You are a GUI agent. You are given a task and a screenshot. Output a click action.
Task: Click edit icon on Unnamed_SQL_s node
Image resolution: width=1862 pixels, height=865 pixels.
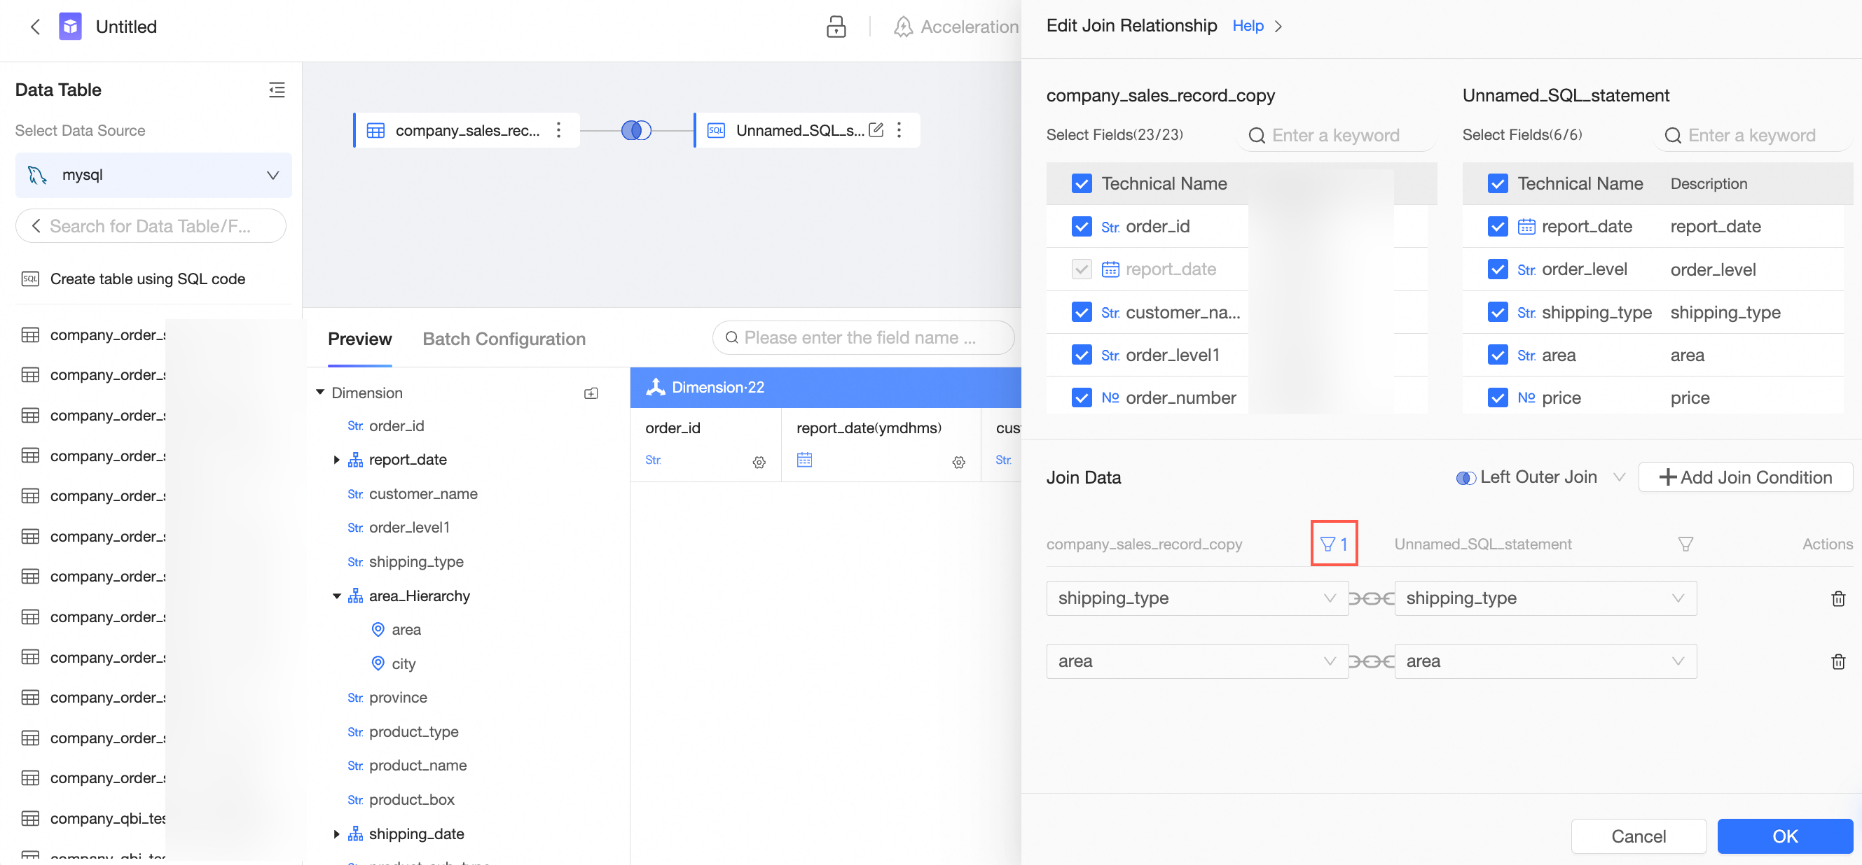(876, 130)
